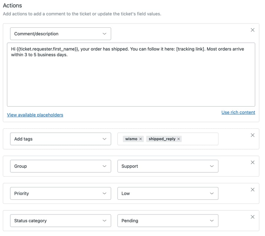Delete the shipped_reply tag

click(x=178, y=139)
